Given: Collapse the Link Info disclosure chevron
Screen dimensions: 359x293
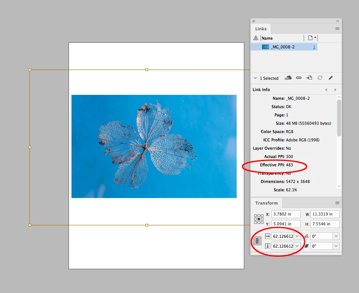Looking at the screenshot, I should (255, 78).
